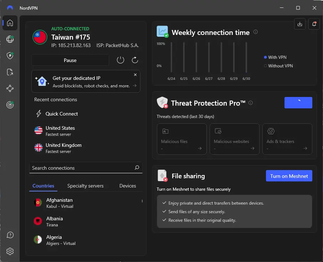Open the notifications bell icon
Image resolution: width=323 pixels, height=262 pixels.
(x=314, y=24)
